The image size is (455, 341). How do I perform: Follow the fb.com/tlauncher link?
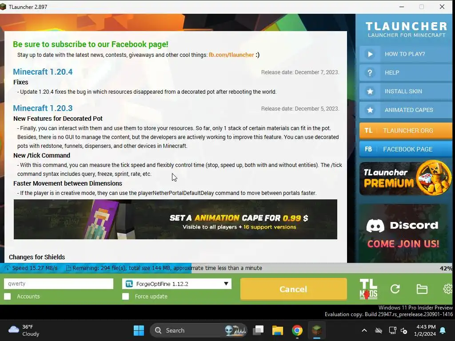pyautogui.click(x=231, y=55)
